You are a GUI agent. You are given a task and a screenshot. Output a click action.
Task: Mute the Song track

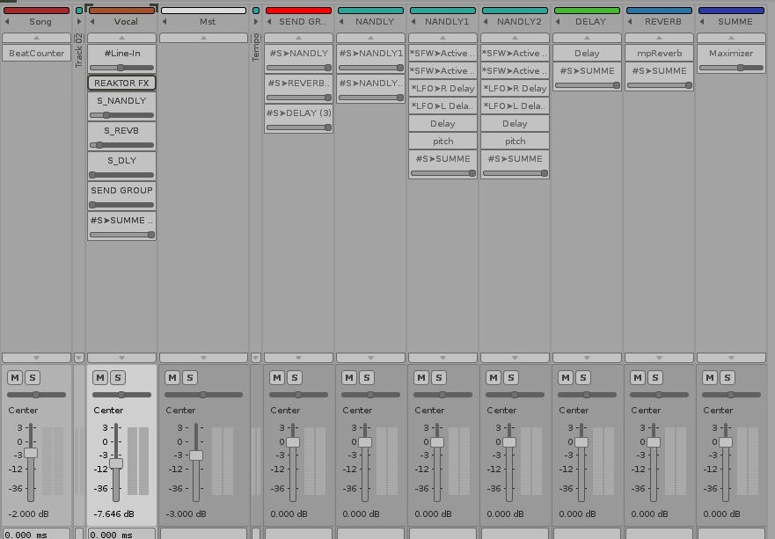[15, 378]
